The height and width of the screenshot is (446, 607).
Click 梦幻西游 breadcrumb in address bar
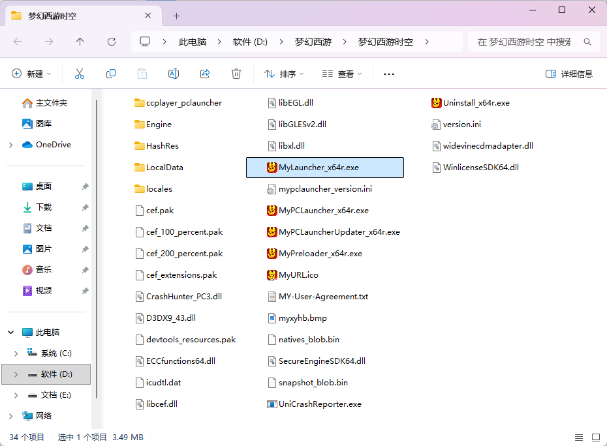[313, 42]
